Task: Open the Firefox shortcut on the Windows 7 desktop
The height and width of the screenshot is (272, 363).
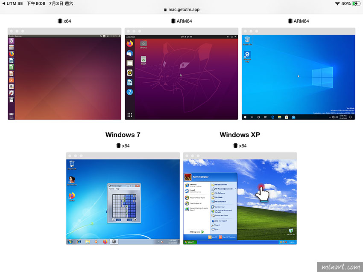Action: pyautogui.click(x=72, y=197)
